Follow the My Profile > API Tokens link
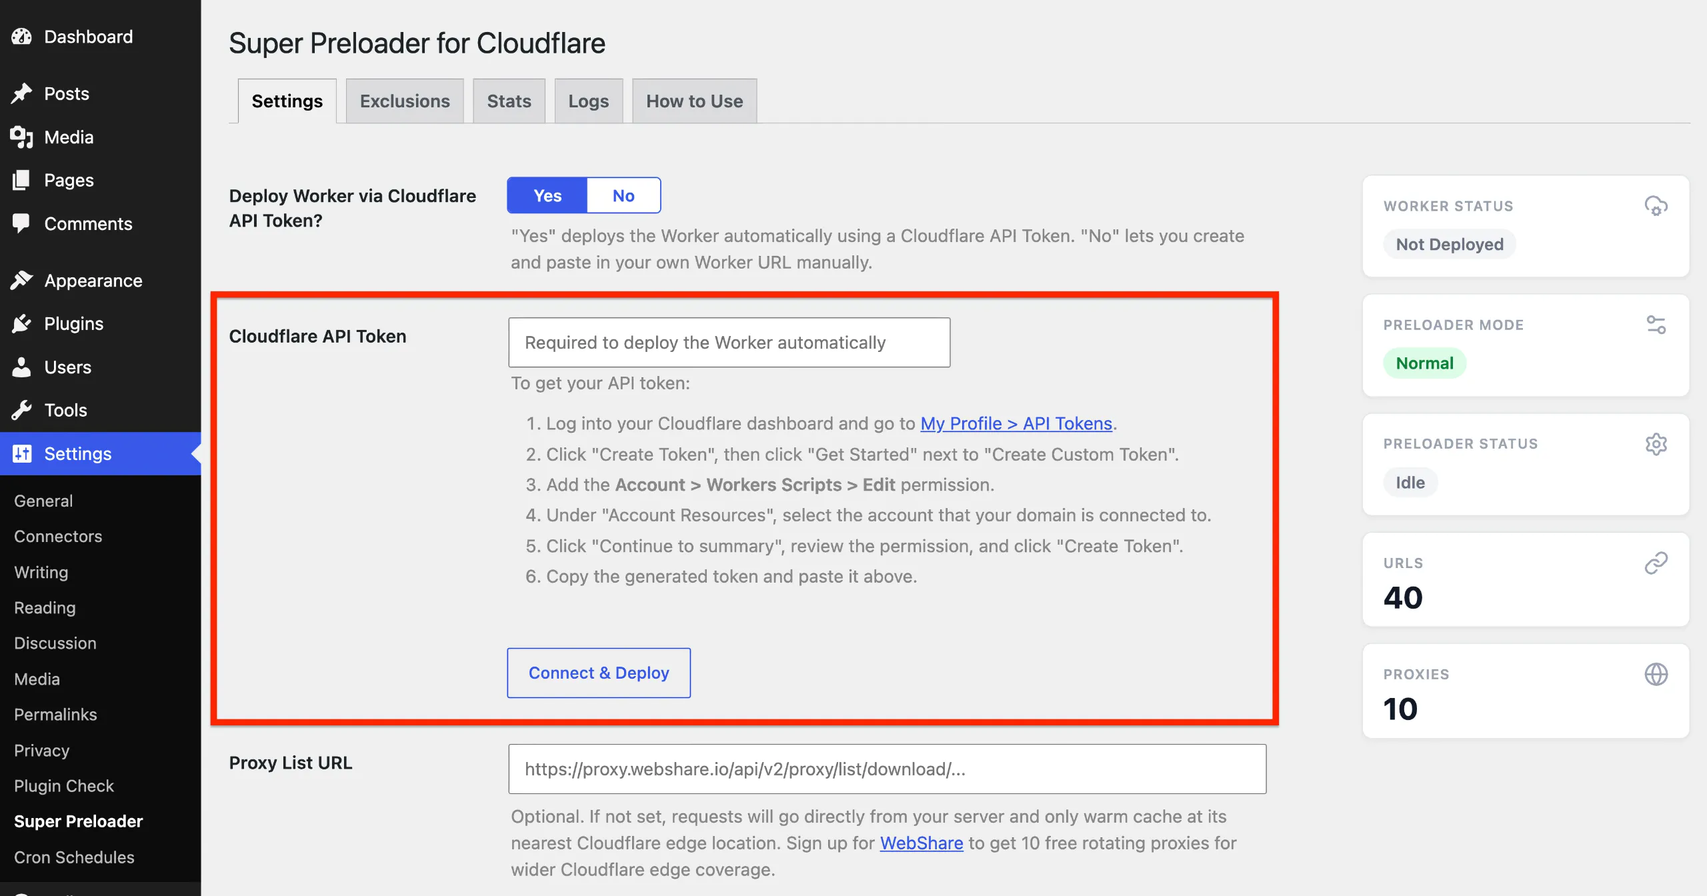 (1016, 423)
